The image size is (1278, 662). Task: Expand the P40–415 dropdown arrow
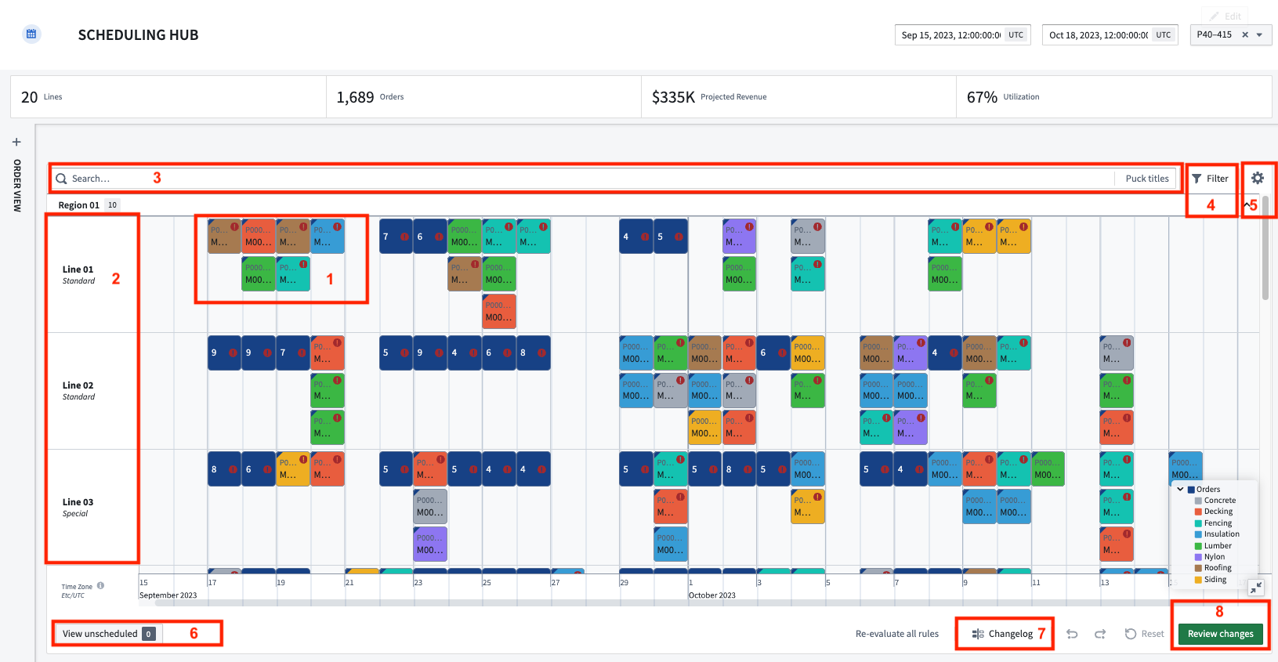[1259, 34]
